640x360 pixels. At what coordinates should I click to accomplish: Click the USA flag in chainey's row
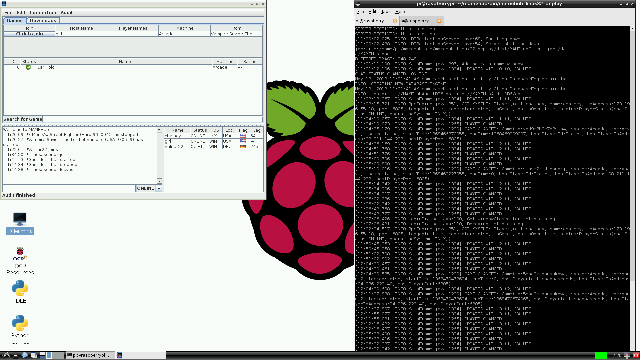(x=243, y=136)
